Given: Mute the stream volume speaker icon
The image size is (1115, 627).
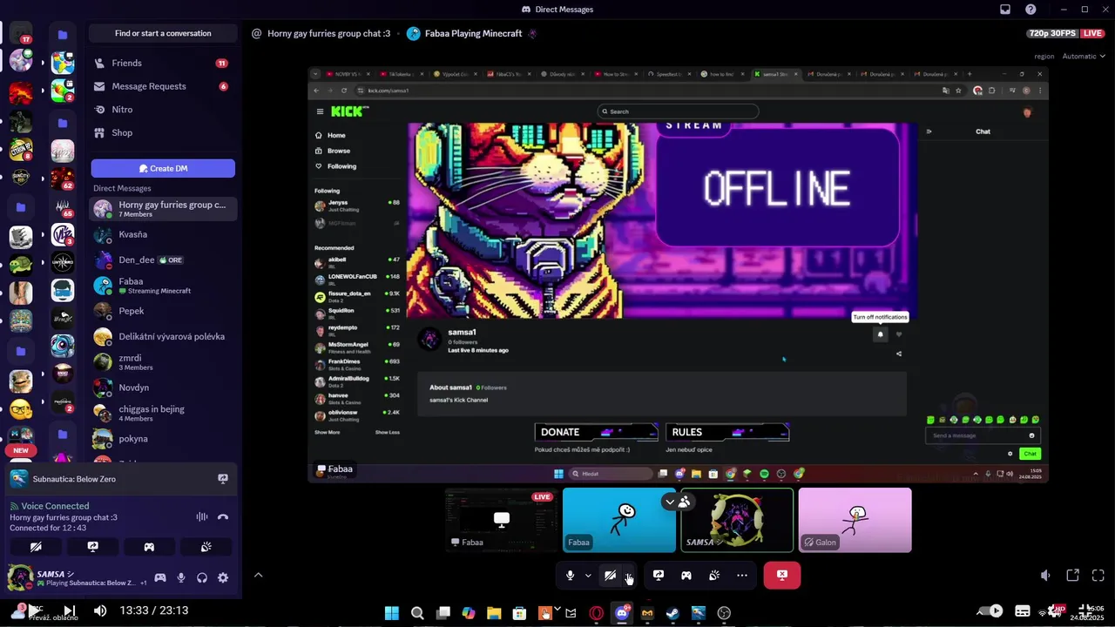Looking at the screenshot, I should click(x=1045, y=576).
